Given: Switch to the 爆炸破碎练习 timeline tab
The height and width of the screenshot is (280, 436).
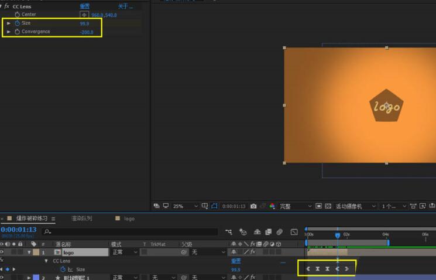Looking at the screenshot, I should 32,218.
